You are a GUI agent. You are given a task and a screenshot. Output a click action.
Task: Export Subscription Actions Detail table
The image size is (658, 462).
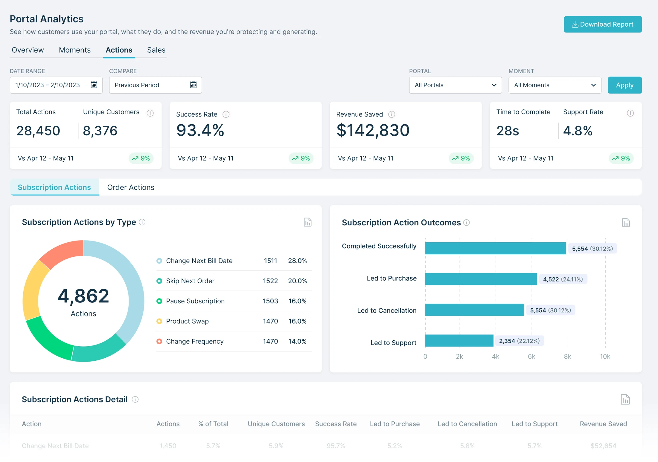[625, 399]
